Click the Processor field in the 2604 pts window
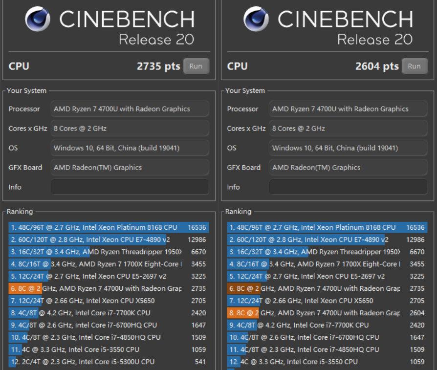The height and width of the screenshot is (370, 437). point(349,109)
